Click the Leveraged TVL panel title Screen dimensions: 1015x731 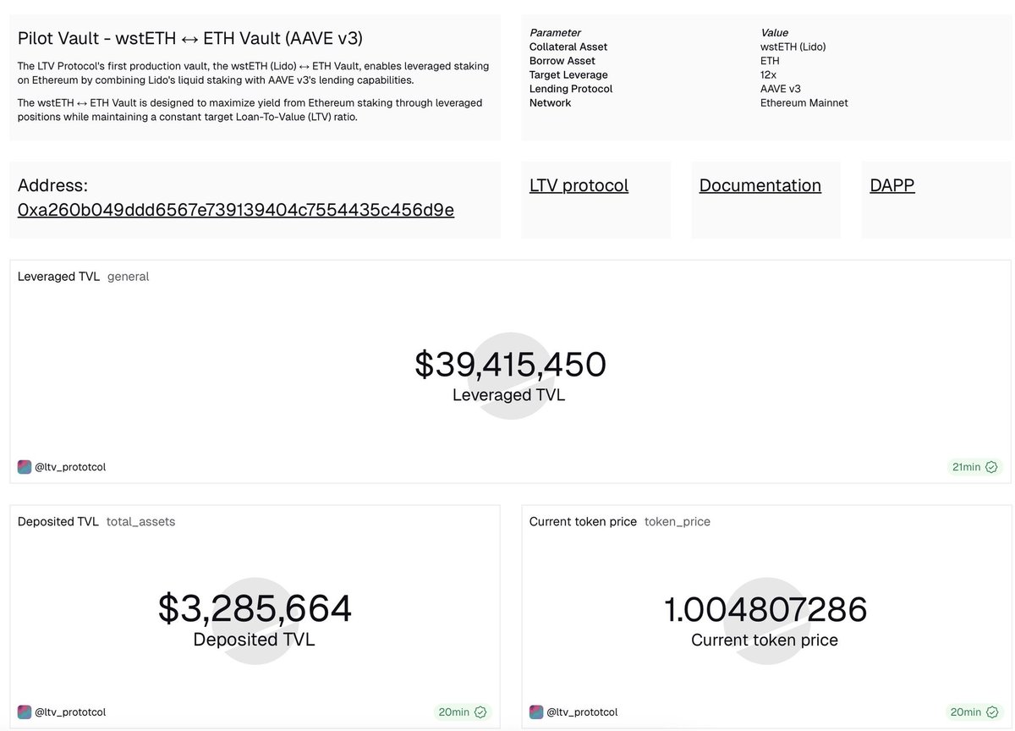(58, 277)
